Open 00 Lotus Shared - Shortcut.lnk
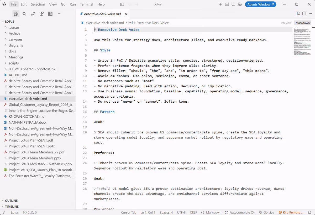This screenshot has width=315, height=215. pyautogui.click(x=38, y=69)
